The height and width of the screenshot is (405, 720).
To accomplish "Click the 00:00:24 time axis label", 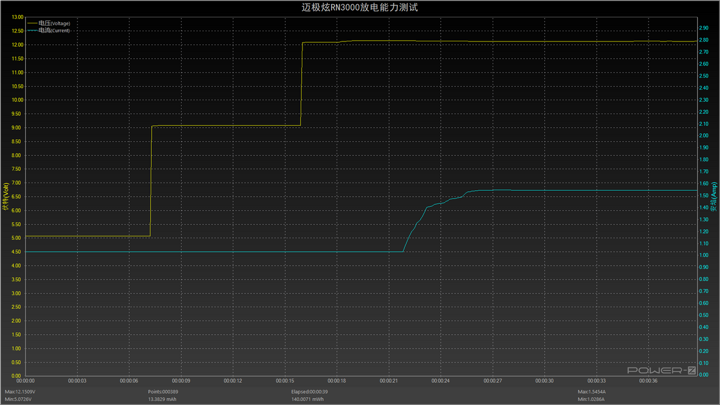I will 440,381.
